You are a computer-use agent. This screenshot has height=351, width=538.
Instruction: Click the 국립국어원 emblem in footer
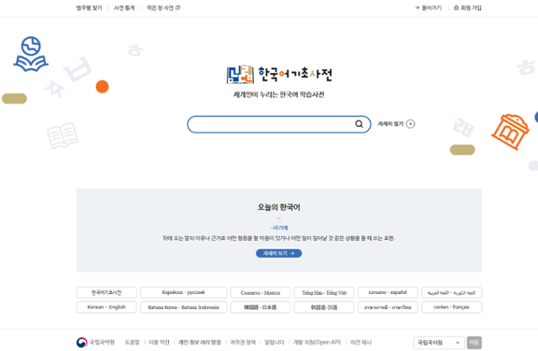[82, 342]
